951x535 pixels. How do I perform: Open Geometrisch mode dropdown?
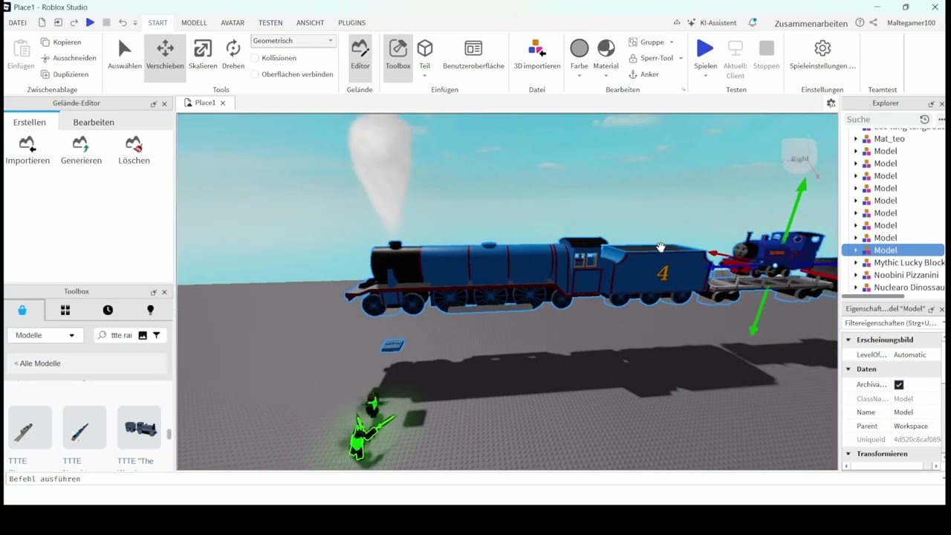pyautogui.click(x=294, y=41)
